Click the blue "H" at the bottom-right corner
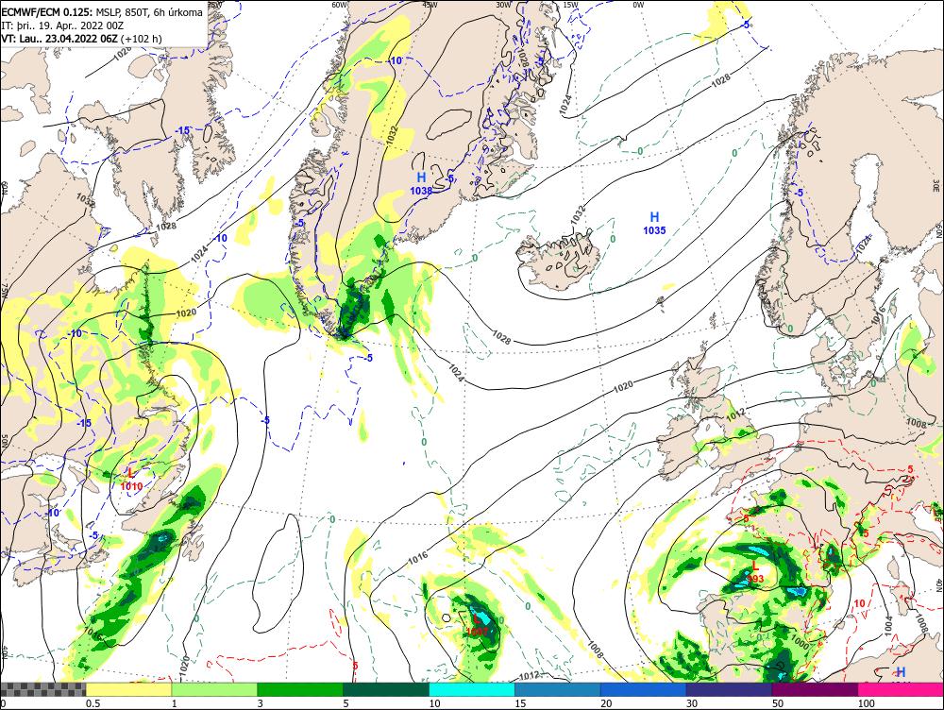The image size is (944, 710). click(x=901, y=672)
